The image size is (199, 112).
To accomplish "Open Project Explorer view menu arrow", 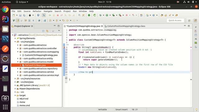I will coord(59,30).
